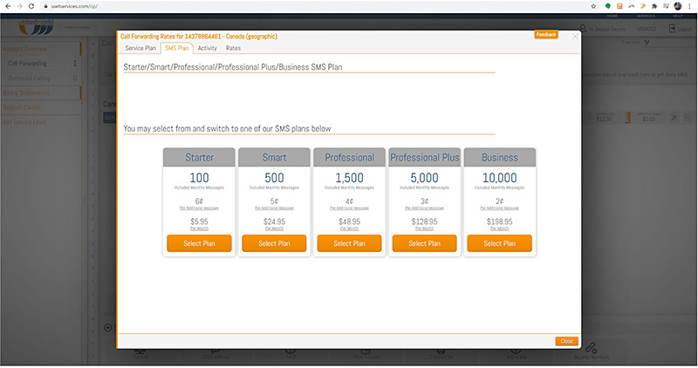
Task: Close the dialog with the X icon
Action: (x=575, y=37)
